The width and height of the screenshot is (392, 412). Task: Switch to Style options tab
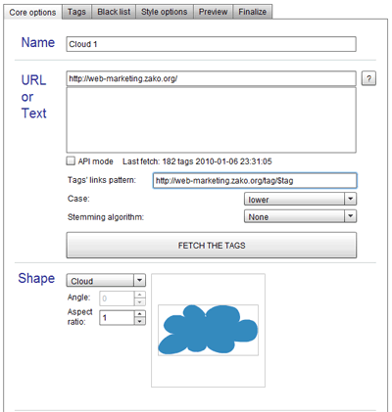click(x=165, y=12)
